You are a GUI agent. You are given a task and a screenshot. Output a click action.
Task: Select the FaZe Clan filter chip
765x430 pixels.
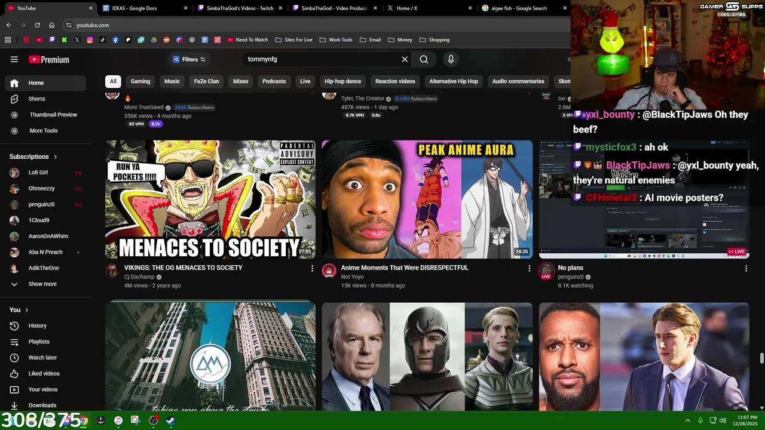[x=206, y=81]
